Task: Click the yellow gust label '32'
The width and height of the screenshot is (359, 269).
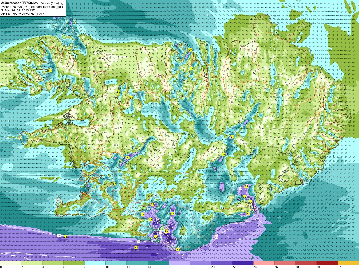Action: pyautogui.click(x=172, y=214)
